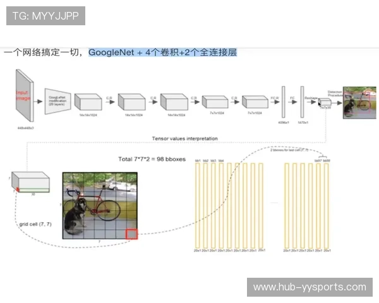Select the rightmost 7x7x1024 convolution block
Image resolution: width=379 pixels, height=303 pixels.
click(x=255, y=102)
